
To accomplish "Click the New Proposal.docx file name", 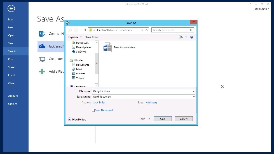I will 125,47.
